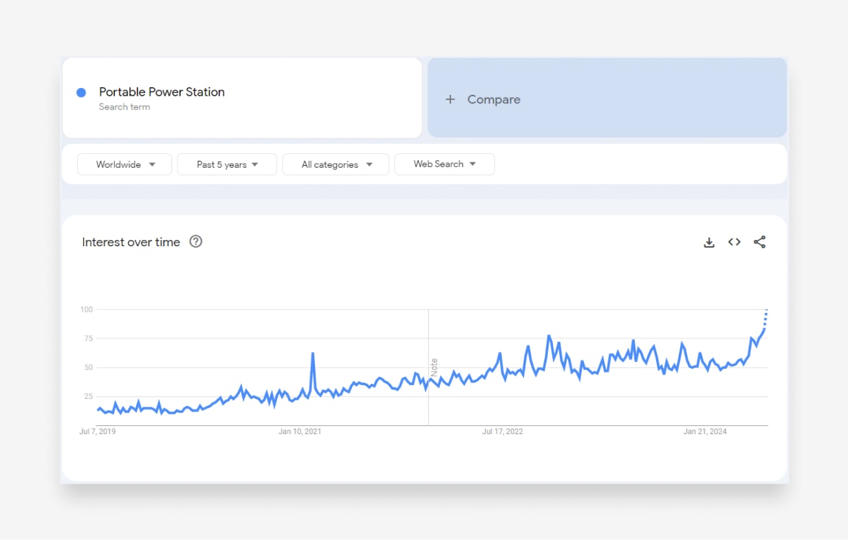Click the blue dot beside Portable Power Station
Viewport: 848px width, 540px height.
coord(81,92)
